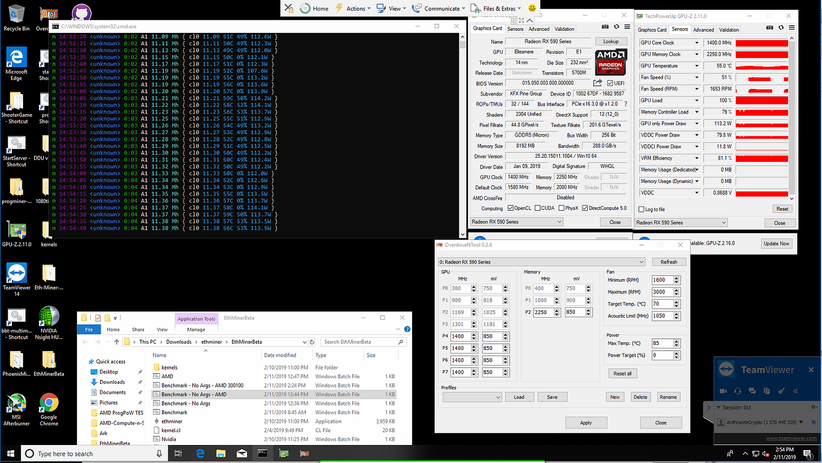Click the TeamViewer headset audio icon
The width and height of the screenshot is (822, 463).
click(738, 391)
